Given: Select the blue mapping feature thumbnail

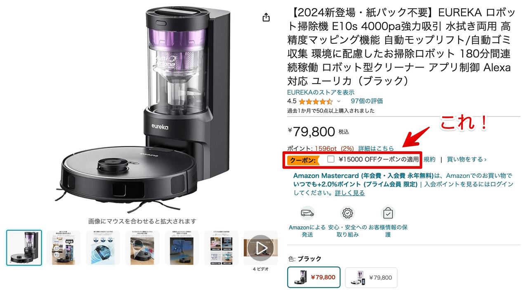Looking at the screenshot, I should 182,248.
